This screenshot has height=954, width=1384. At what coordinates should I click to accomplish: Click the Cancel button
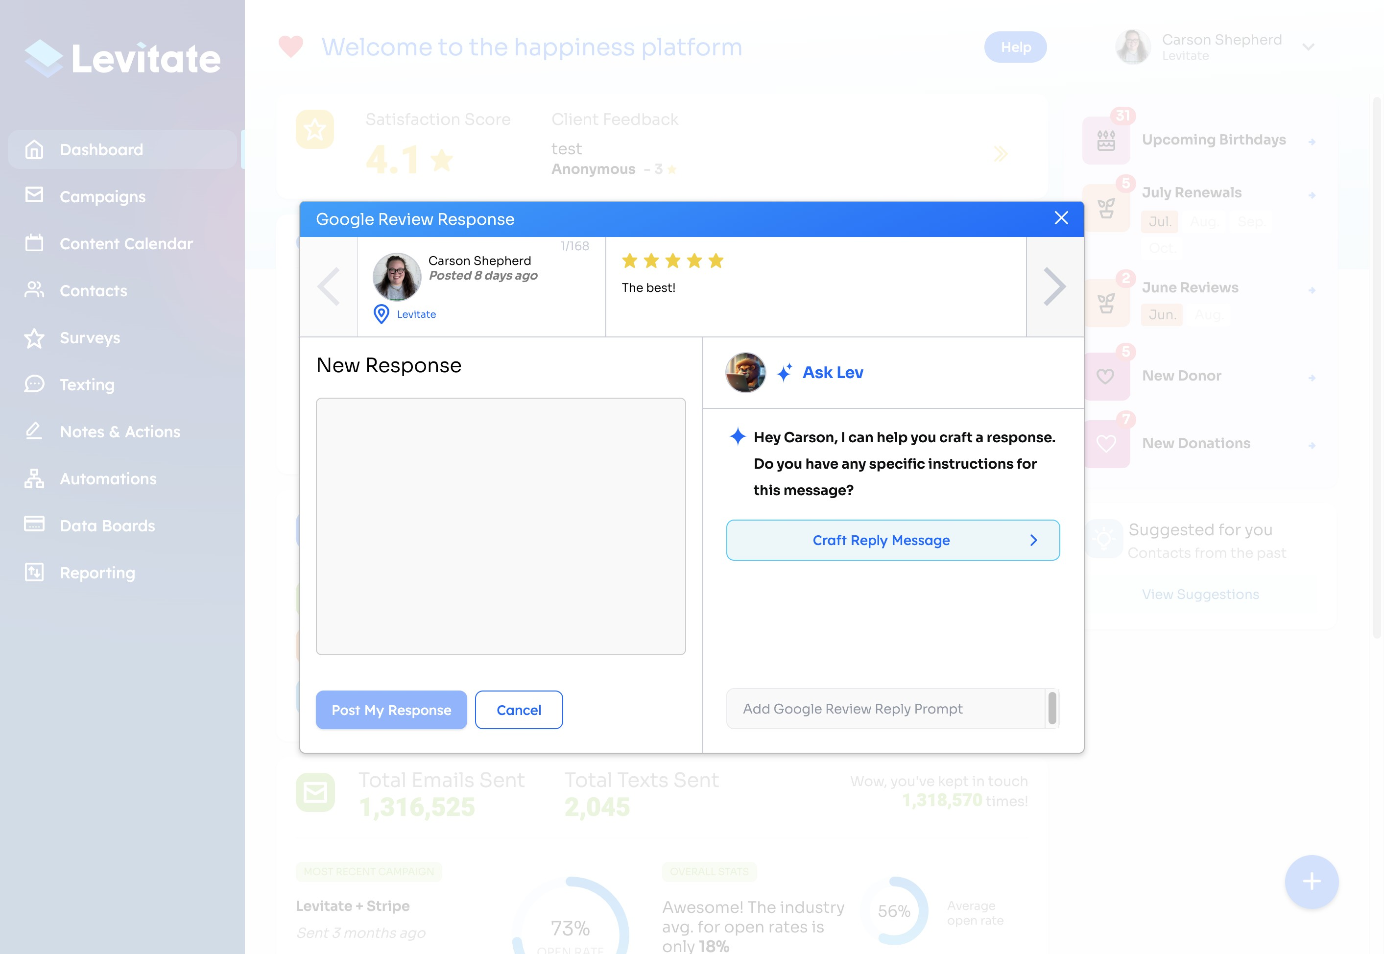point(519,710)
